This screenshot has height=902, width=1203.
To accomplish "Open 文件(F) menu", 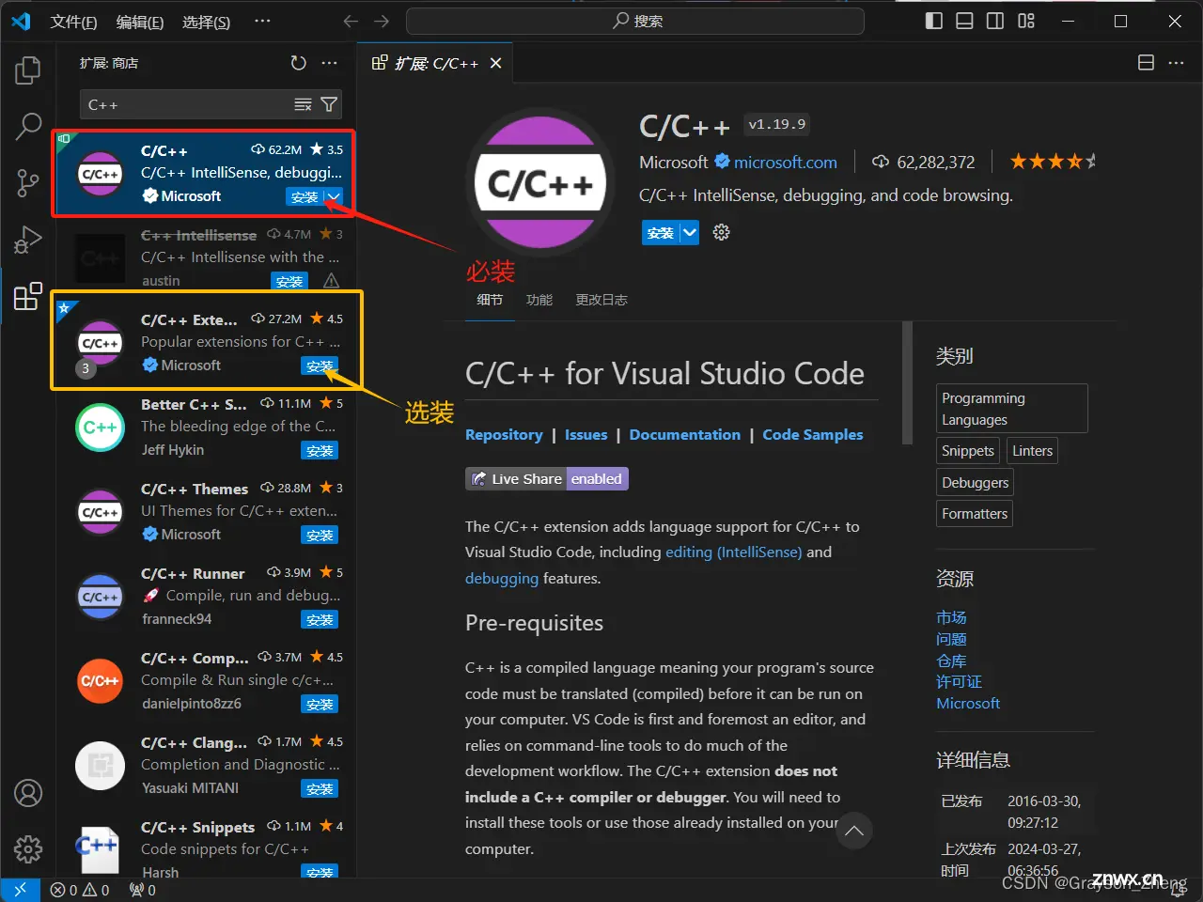I will tap(73, 22).
